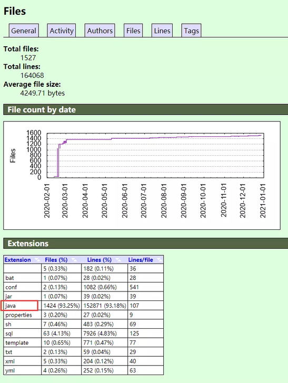Select the properties extension cell
This screenshot has width=288, height=383.
pos(23,315)
